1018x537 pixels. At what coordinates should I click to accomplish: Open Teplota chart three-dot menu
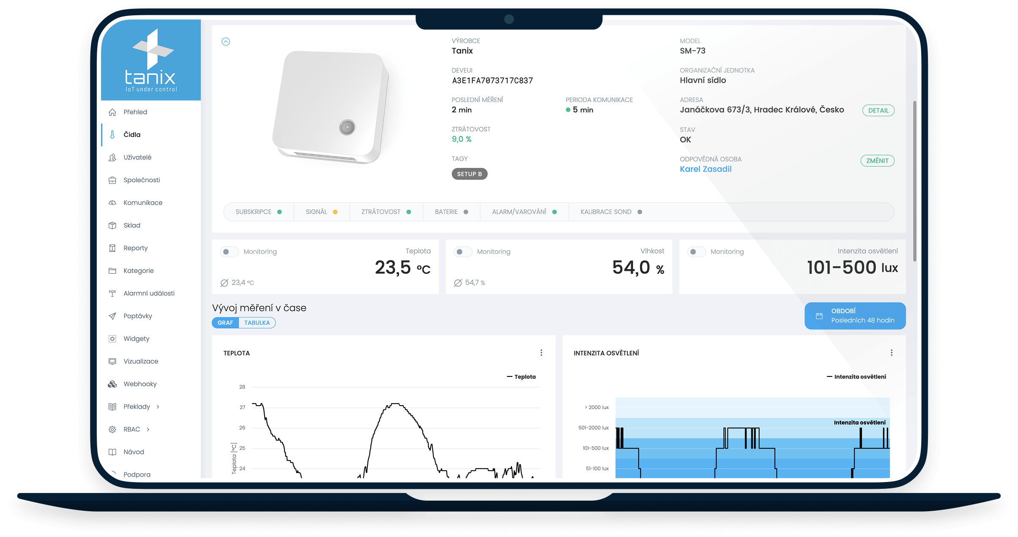coord(541,353)
